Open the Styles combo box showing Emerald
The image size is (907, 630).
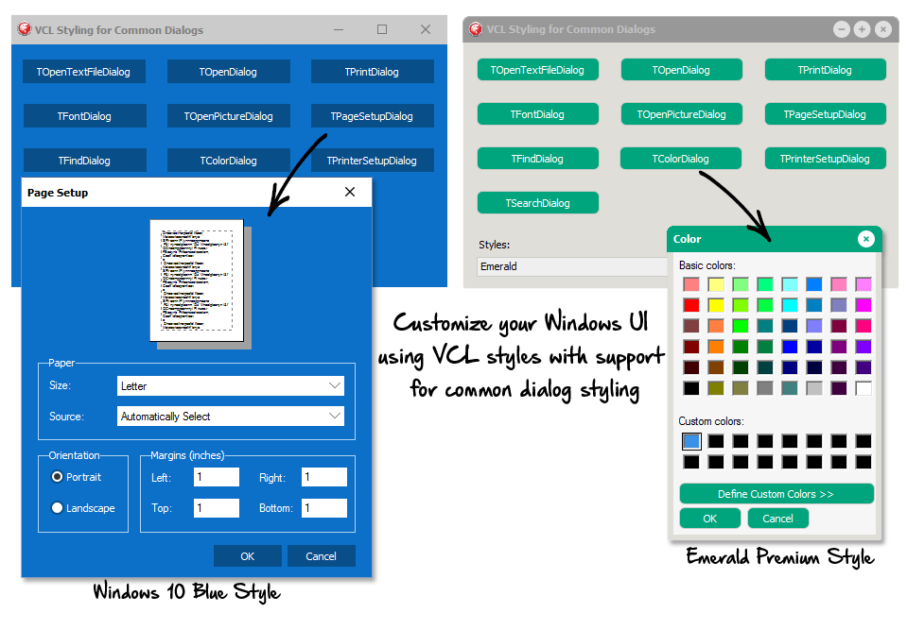571,266
